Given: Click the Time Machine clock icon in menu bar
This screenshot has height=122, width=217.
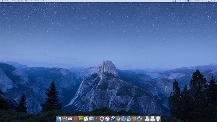Looking at the screenshot, I should [x=180, y=1].
